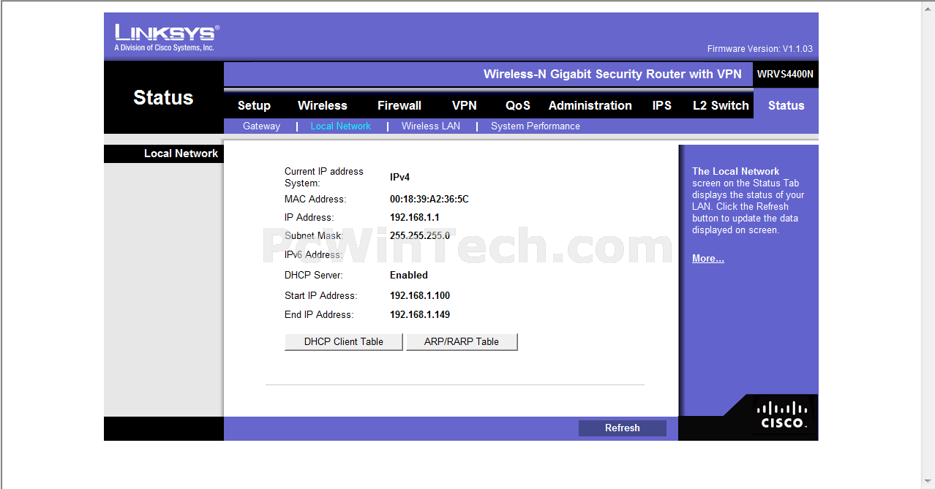This screenshot has width=935, height=489.
Task: Click the IPv4 system value
Action: click(x=399, y=178)
